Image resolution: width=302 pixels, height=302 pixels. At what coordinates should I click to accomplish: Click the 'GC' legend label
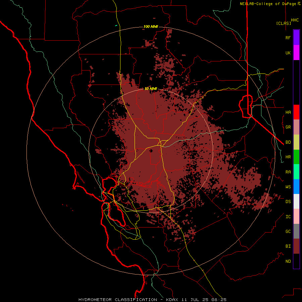click(288, 232)
